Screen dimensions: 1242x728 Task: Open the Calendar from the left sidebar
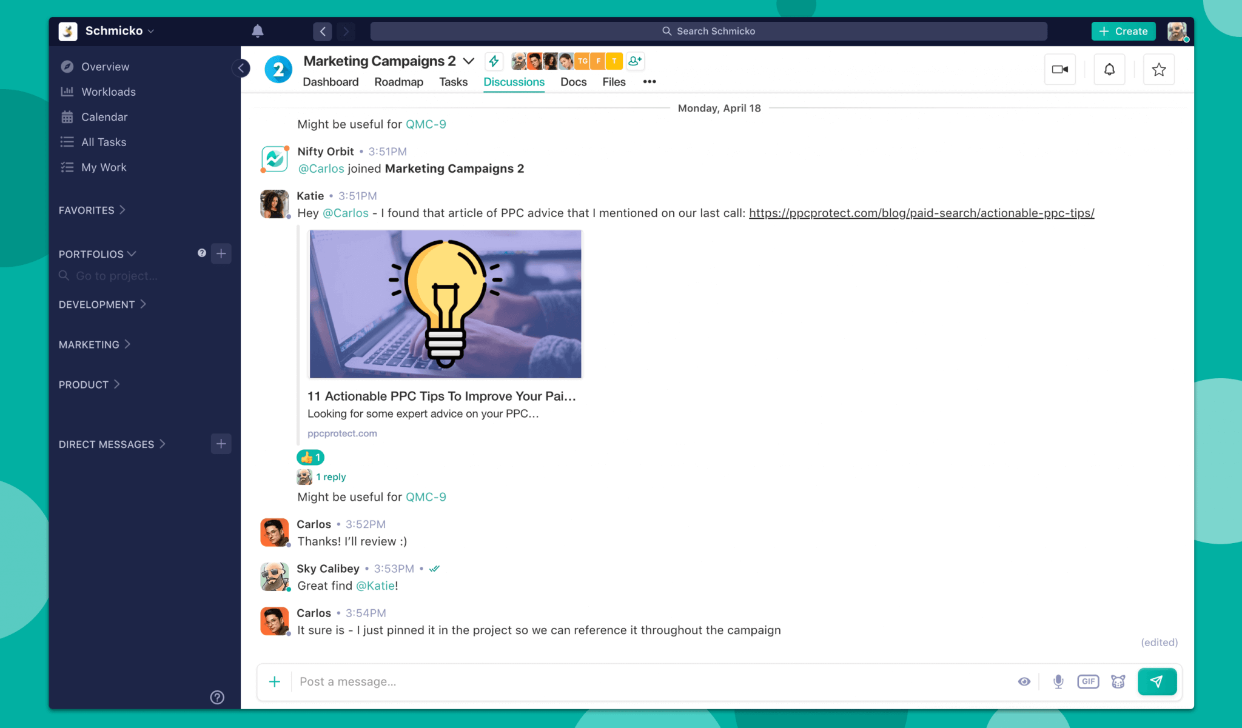tap(104, 116)
